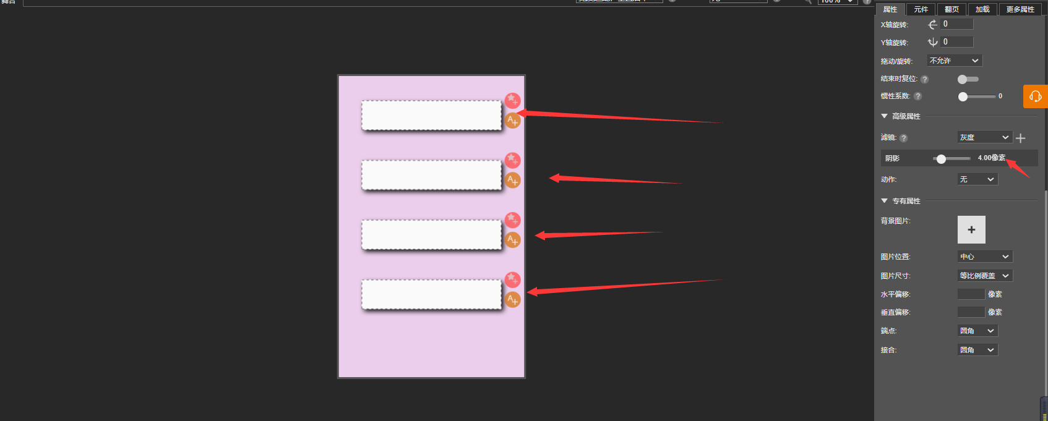The image size is (1048, 421).
Task: Click the 水平偏移 input field
Action: 971,294
